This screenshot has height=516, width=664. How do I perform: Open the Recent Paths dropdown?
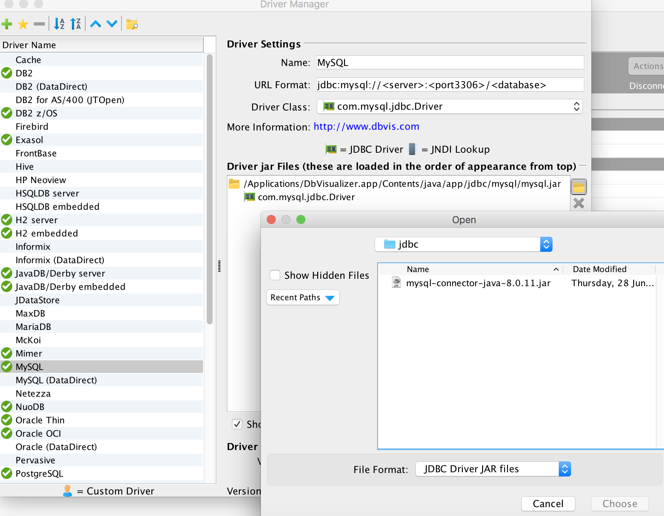(x=303, y=297)
